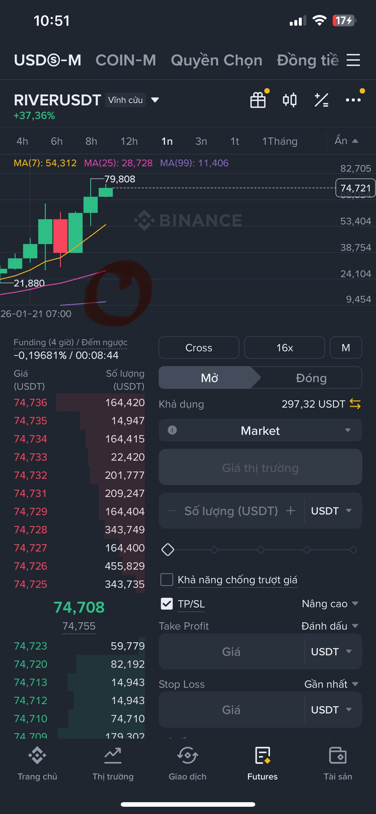Viewport: 376px width, 814px height.
Task: Tap the transfer arrows beside 297,32 USDT
Action: [x=355, y=404]
